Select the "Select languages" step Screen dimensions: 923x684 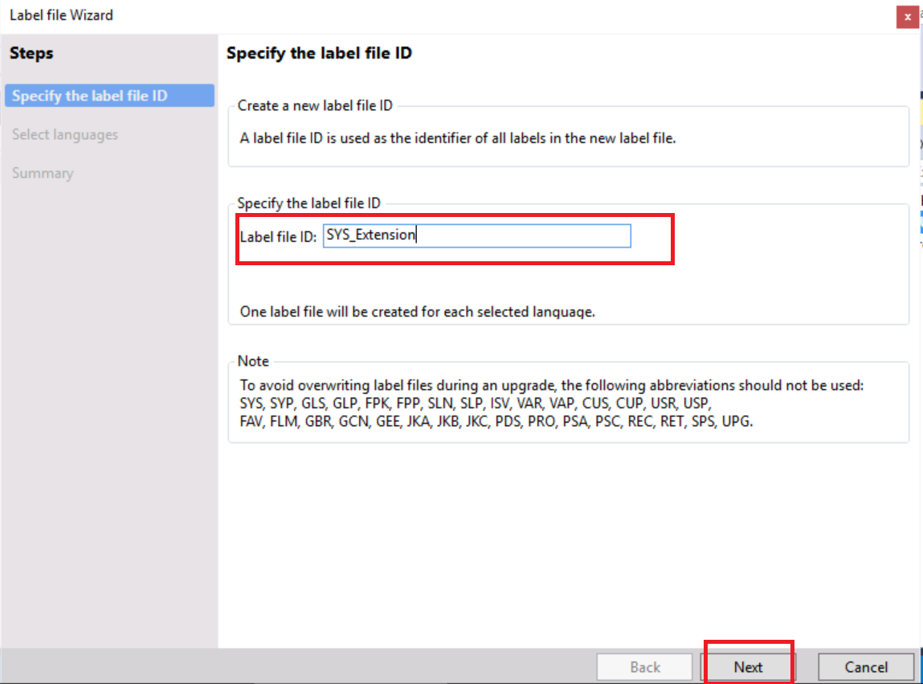[64, 134]
